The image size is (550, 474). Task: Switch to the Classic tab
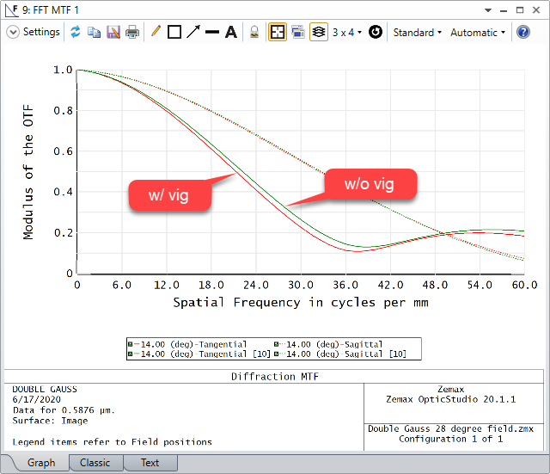(x=95, y=463)
